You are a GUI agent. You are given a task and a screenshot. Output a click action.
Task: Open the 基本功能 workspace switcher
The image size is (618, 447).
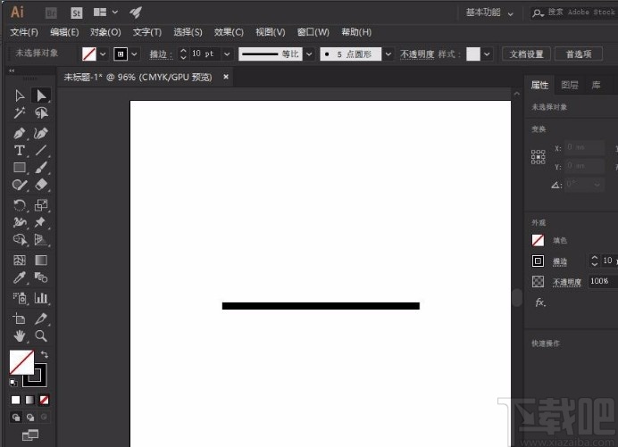point(489,12)
